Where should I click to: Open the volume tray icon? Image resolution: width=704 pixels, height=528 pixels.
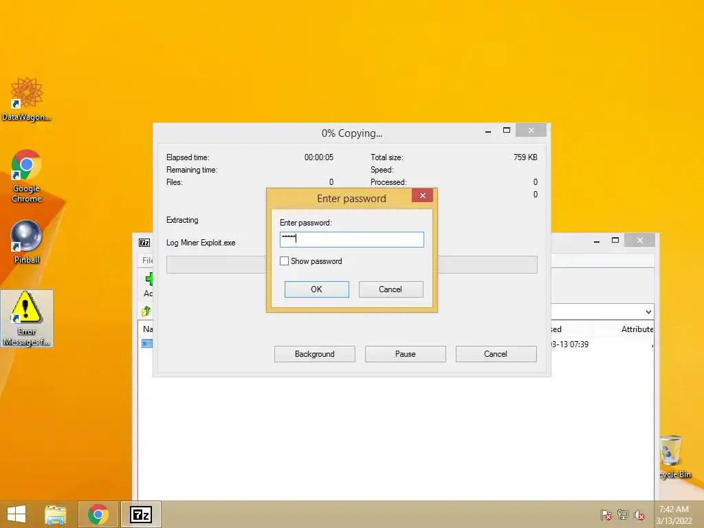[x=639, y=514]
